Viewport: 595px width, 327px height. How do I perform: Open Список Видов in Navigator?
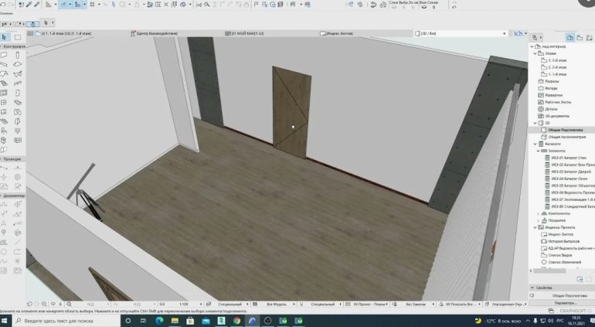[x=556, y=255]
